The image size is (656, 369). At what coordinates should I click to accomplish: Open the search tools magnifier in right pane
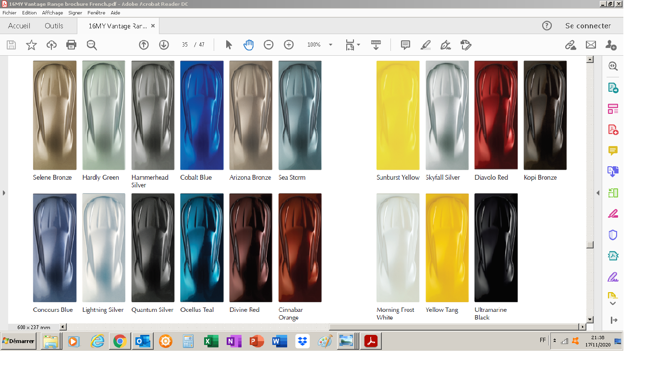(613, 66)
